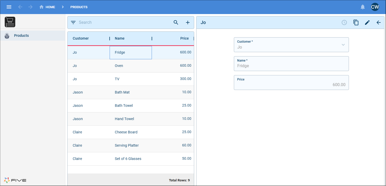Screen dimensions: 386x186
Task: Click the back arrow in Jo panel
Action: click(379, 22)
